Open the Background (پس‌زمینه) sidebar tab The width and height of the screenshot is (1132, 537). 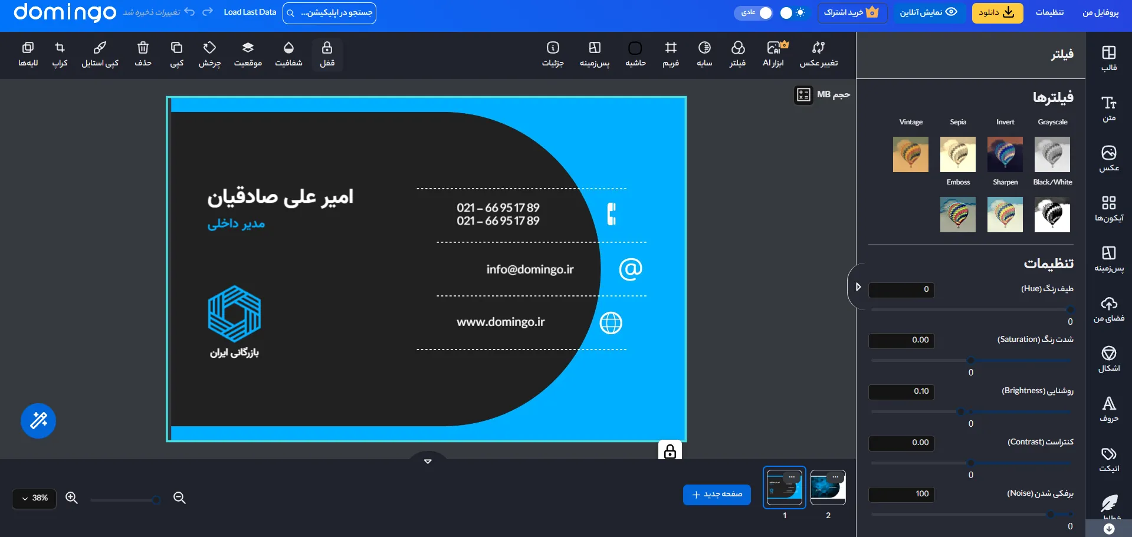click(x=1108, y=259)
